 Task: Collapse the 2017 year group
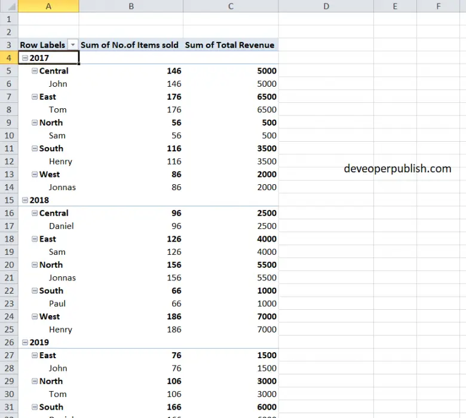[24, 58]
